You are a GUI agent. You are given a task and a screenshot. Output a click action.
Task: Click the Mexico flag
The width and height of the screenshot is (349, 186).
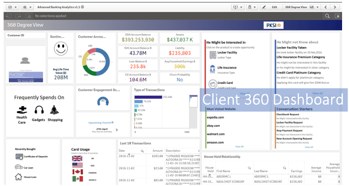click(x=77, y=179)
